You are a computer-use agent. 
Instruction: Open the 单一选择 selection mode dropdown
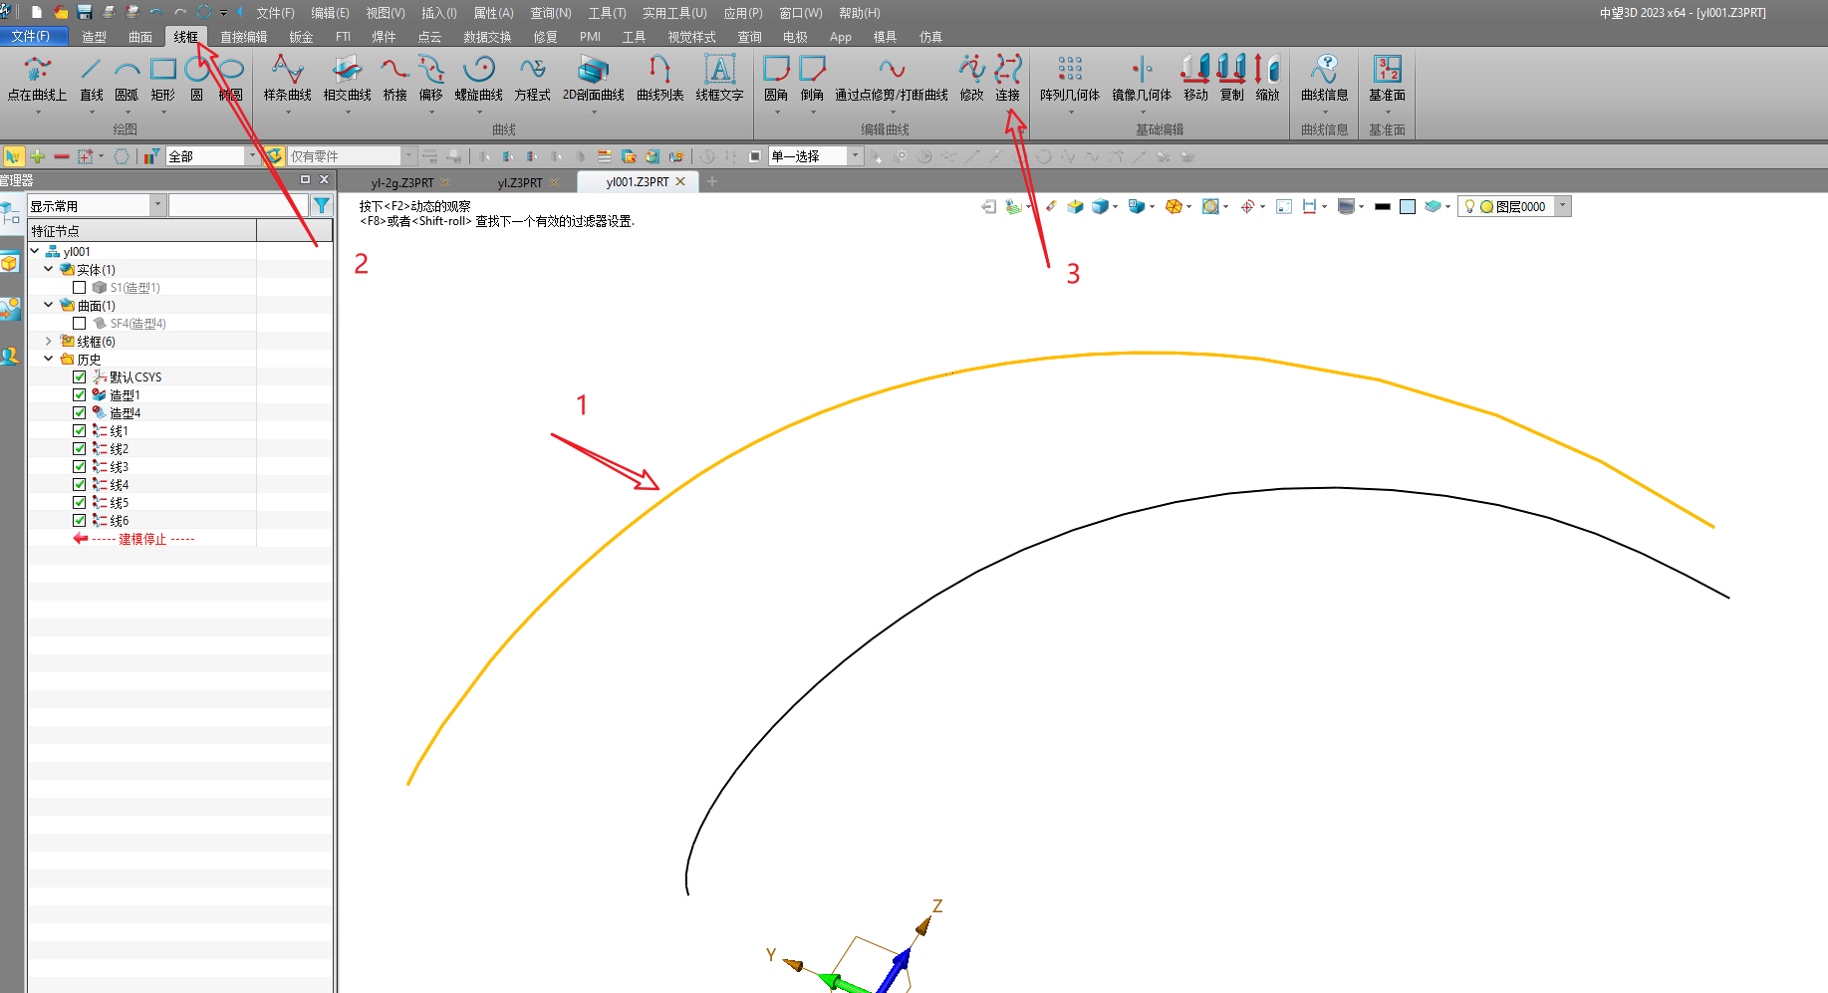click(x=855, y=155)
